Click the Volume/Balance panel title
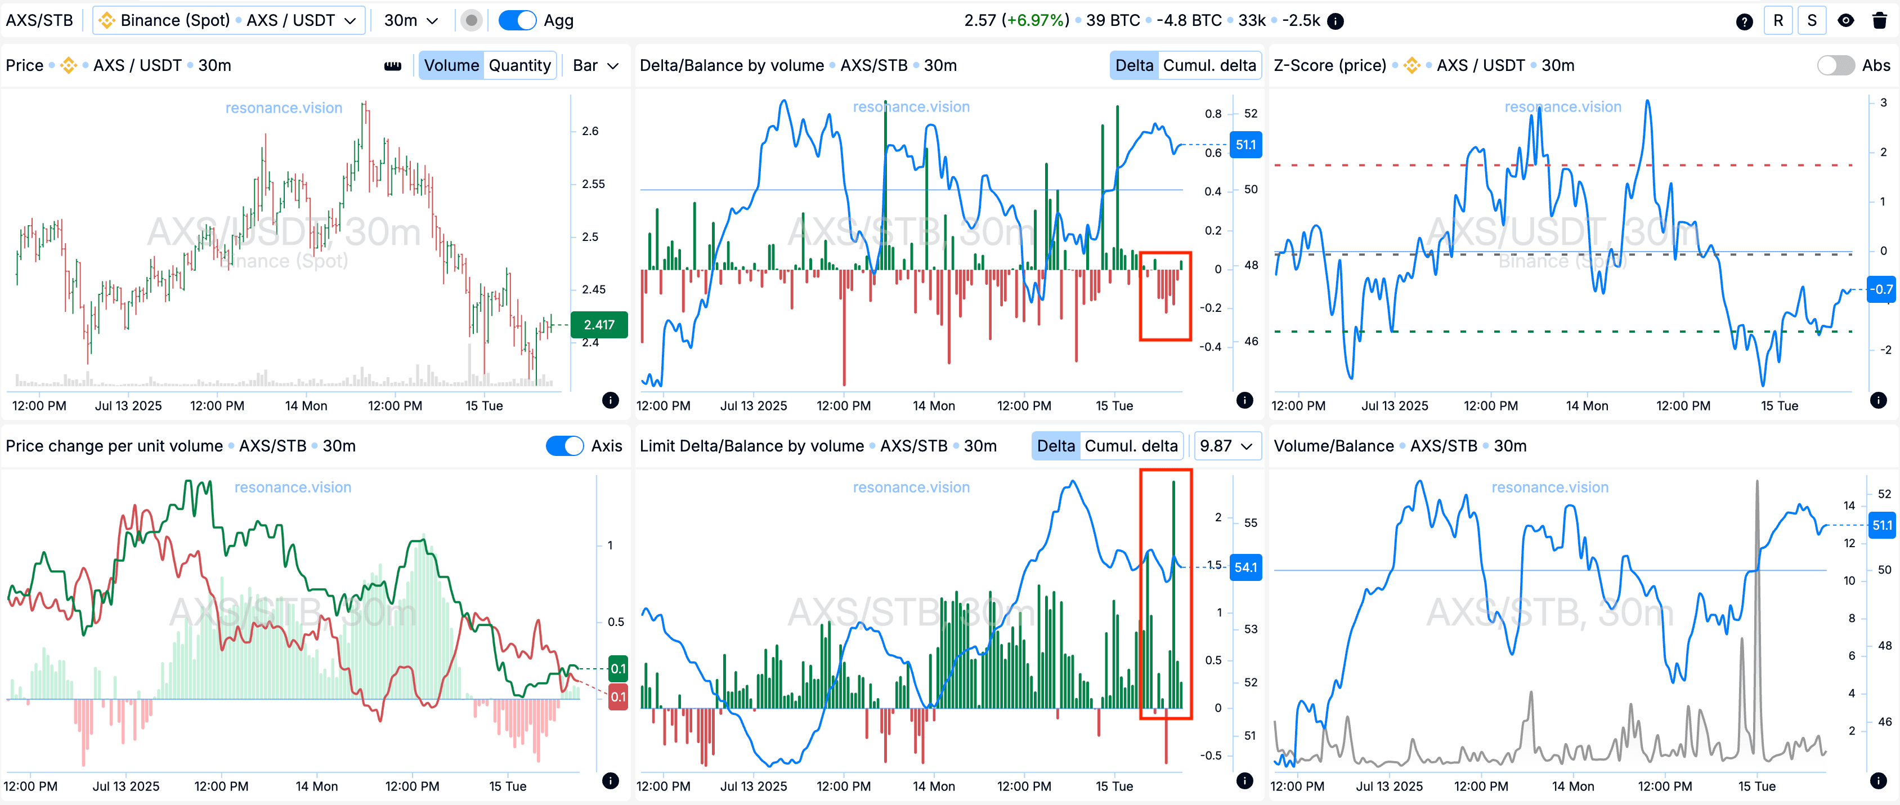The height and width of the screenshot is (805, 1900). point(1333,446)
